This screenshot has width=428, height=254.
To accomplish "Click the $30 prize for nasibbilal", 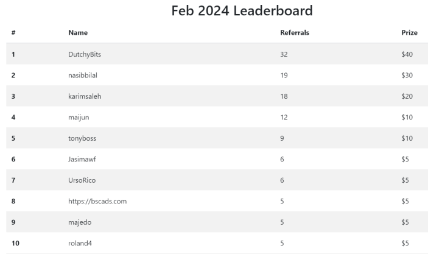I will [x=407, y=75].
